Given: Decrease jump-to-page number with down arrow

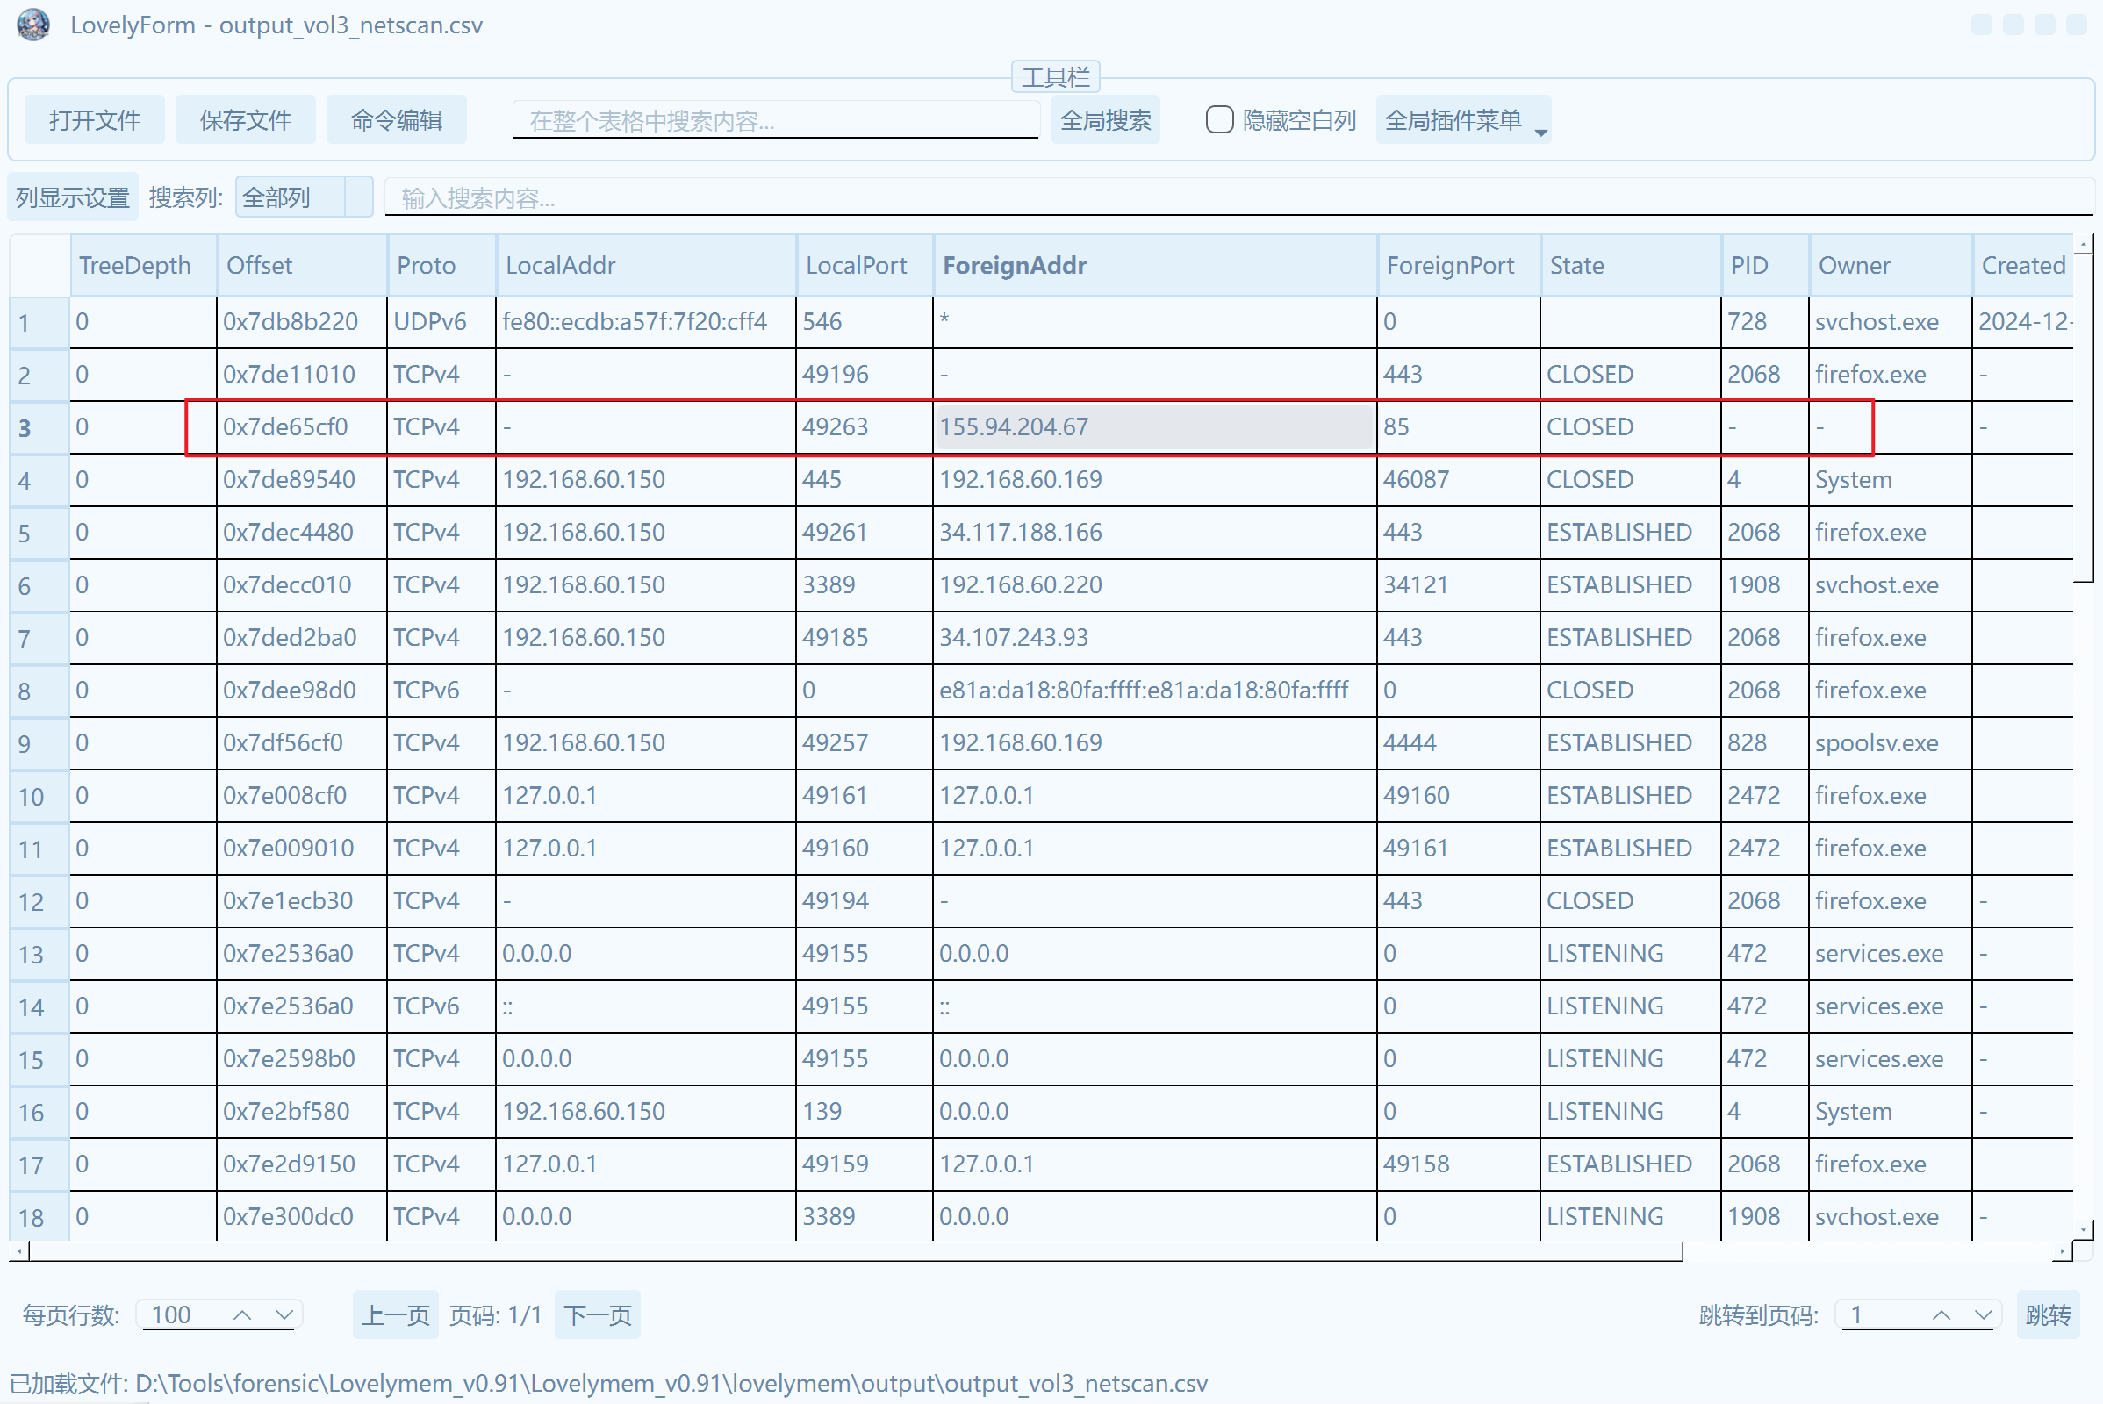Looking at the screenshot, I should coord(1983,1314).
